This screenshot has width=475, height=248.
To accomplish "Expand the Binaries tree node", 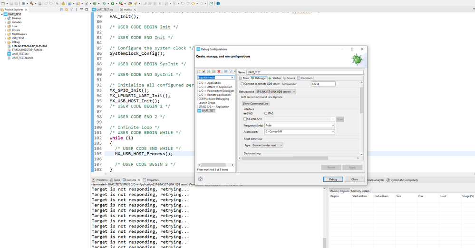I will 5,18.
